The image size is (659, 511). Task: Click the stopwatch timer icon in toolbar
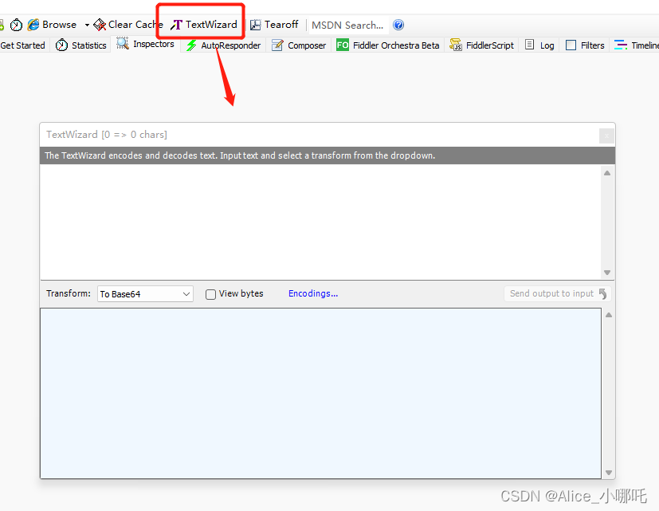[x=16, y=25]
